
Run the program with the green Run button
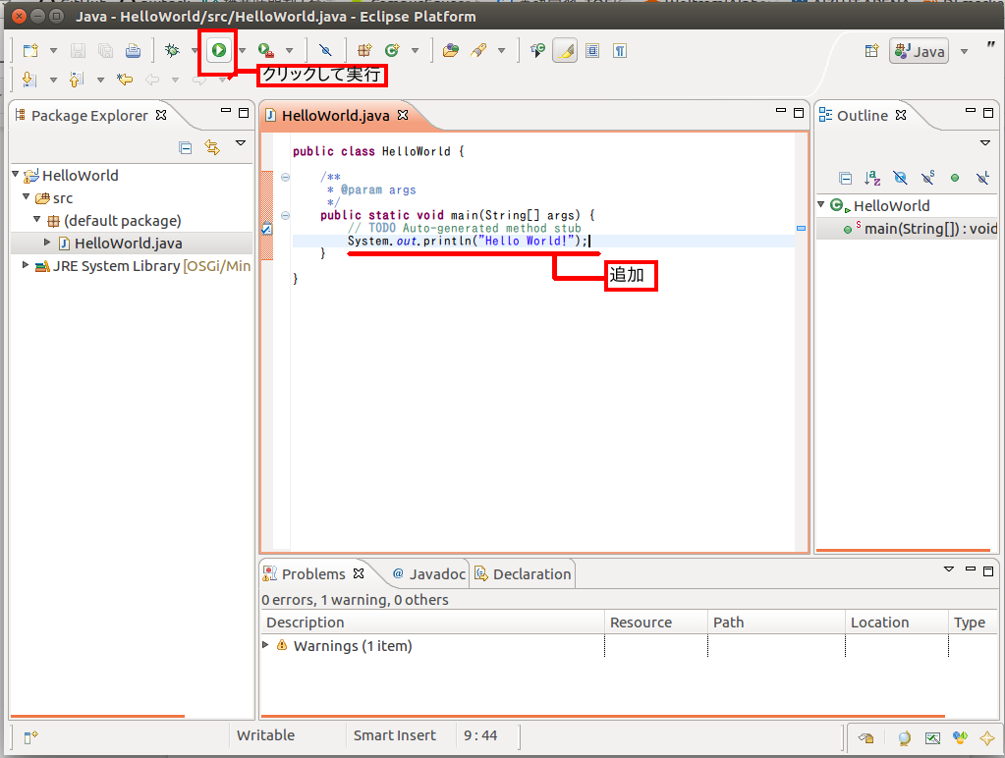click(x=218, y=50)
